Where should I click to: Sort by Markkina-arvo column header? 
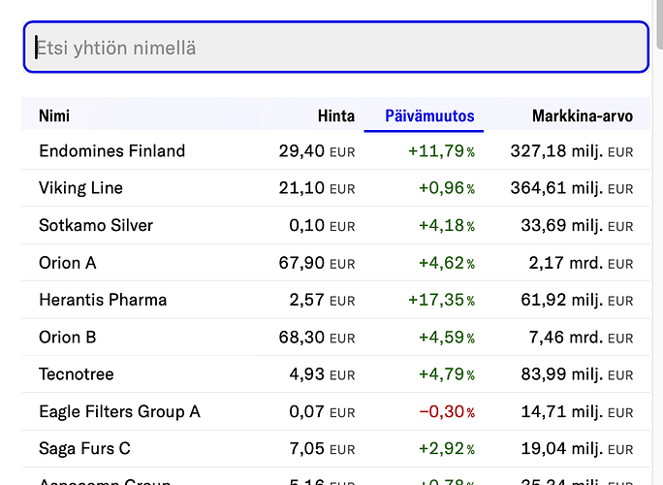click(x=582, y=116)
